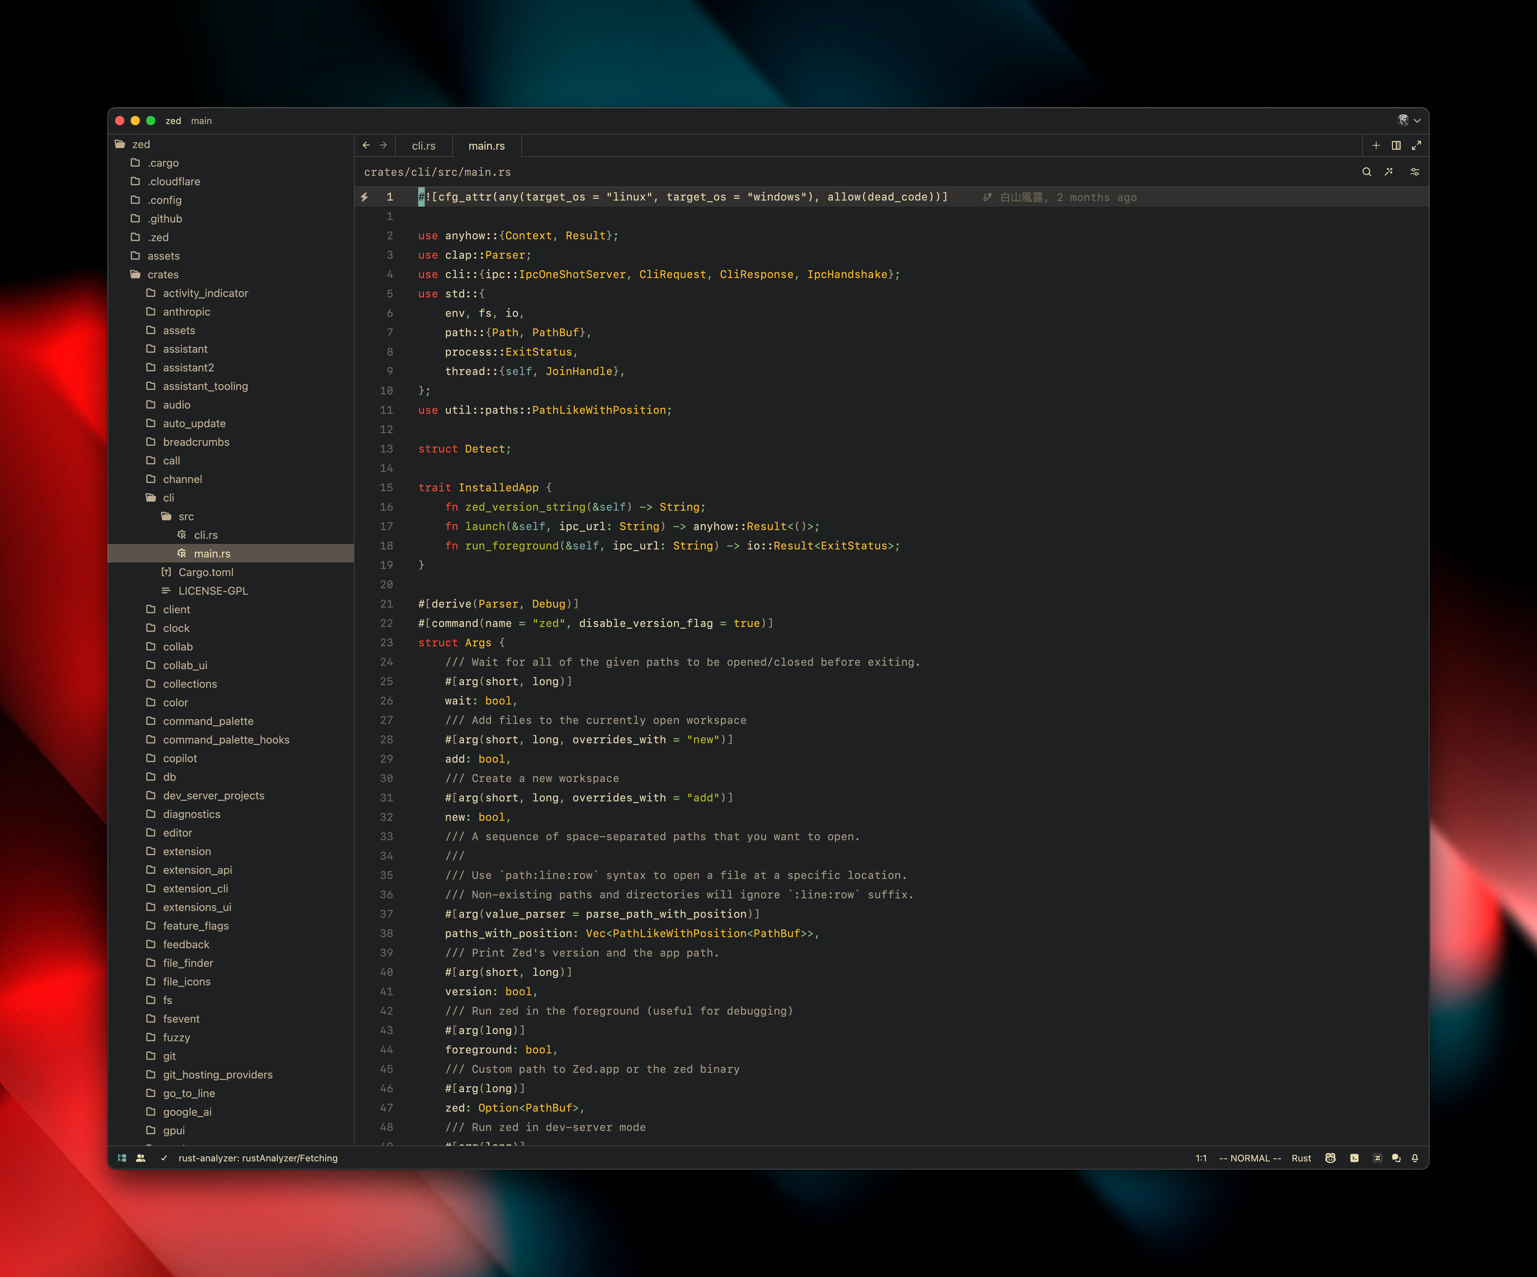Viewport: 1537px width, 1277px height.
Task: Split the editor pane
Action: coord(1396,145)
